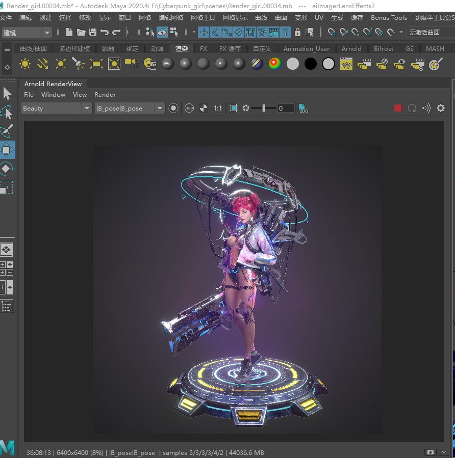
Task: Click the exposure value field showing 0
Action: (x=286, y=109)
